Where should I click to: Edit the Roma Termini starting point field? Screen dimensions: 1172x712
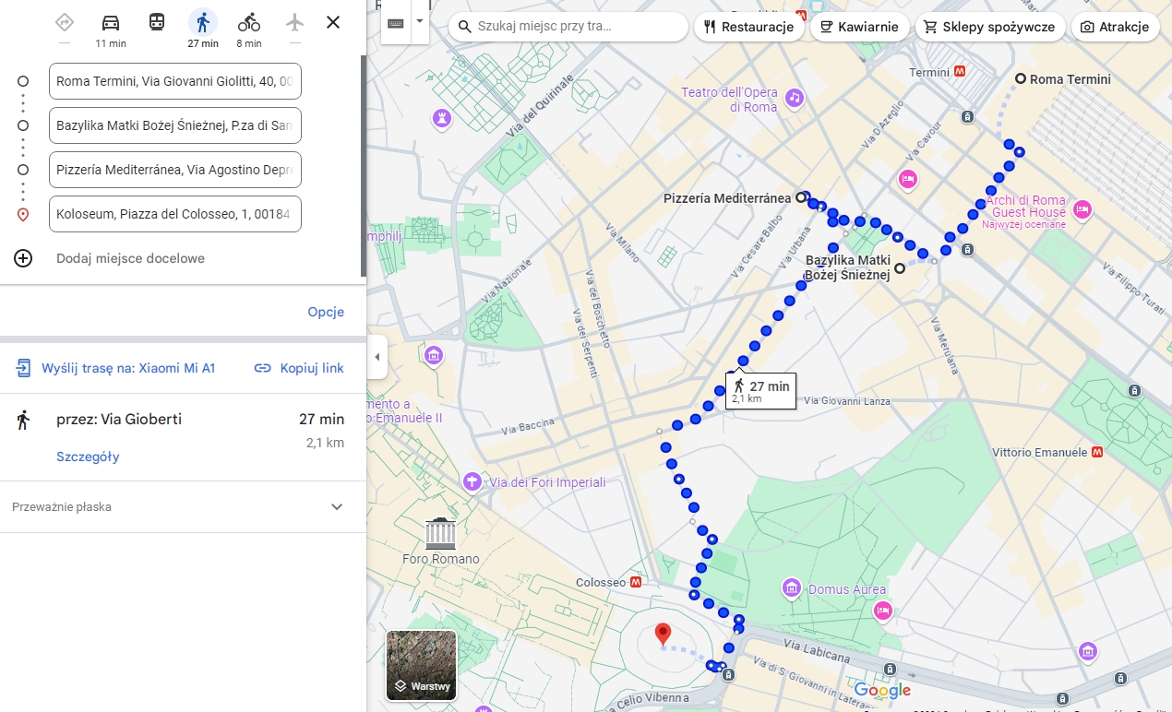pos(175,81)
